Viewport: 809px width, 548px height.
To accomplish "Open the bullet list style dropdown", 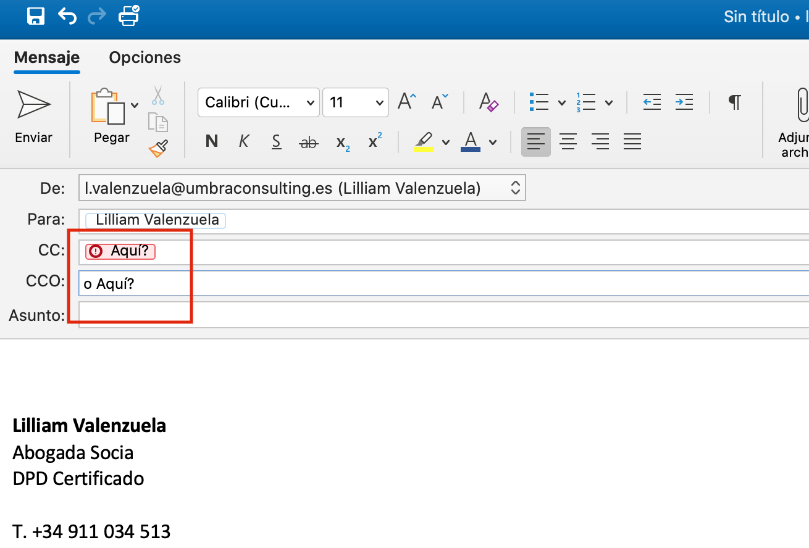I will click(x=561, y=102).
